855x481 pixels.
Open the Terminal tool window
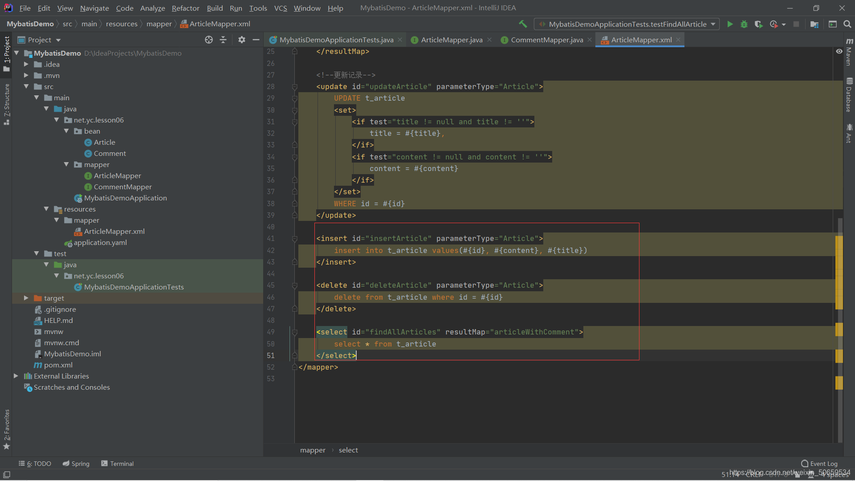pyautogui.click(x=118, y=464)
